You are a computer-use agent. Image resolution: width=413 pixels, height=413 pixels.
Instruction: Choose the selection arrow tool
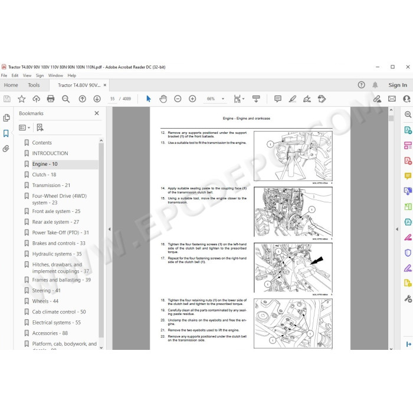coord(149,99)
